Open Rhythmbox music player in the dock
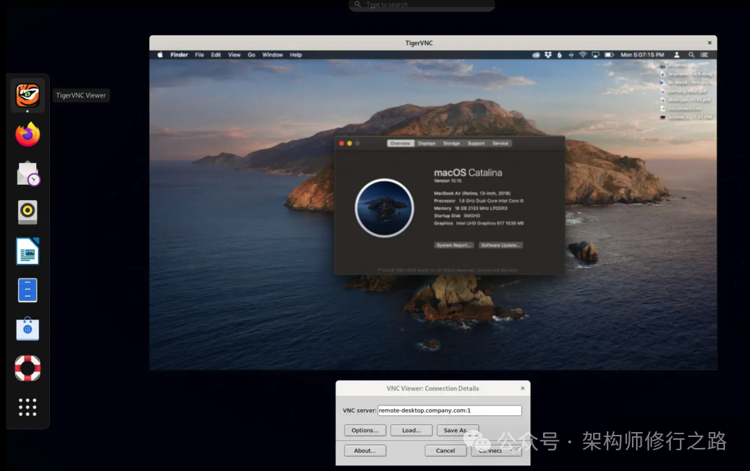 tap(27, 212)
